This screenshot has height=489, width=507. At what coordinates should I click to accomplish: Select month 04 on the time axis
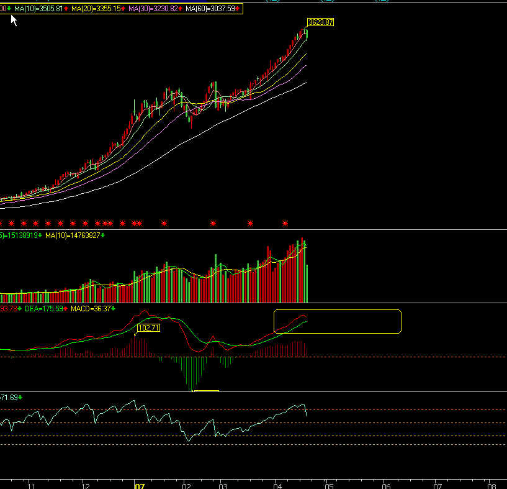(x=277, y=486)
